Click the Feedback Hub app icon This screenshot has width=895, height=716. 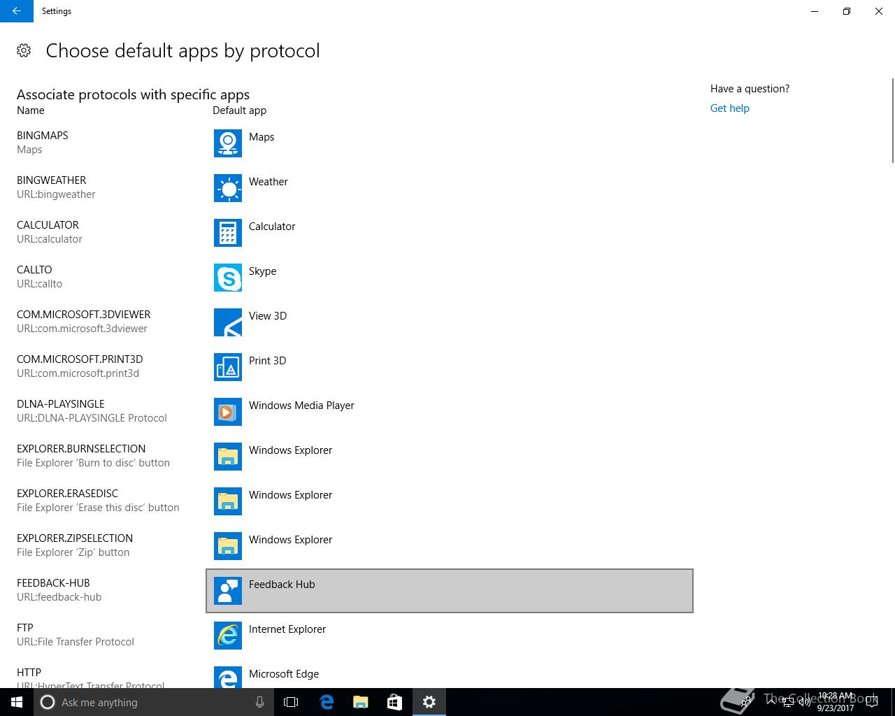[228, 591]
